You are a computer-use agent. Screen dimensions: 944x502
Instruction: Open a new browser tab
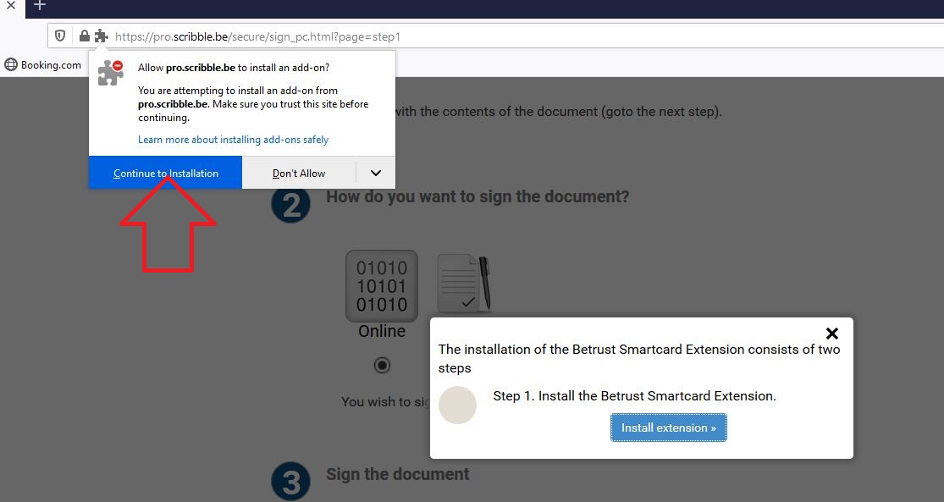tap(40, 5)
